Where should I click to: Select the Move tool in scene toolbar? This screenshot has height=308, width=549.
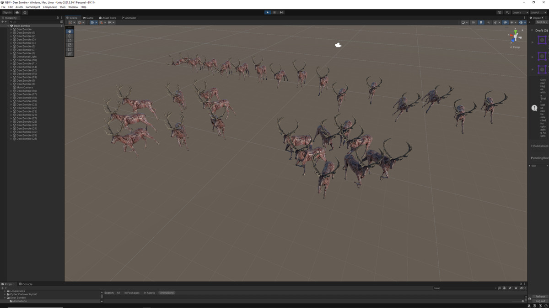(70, 36)
